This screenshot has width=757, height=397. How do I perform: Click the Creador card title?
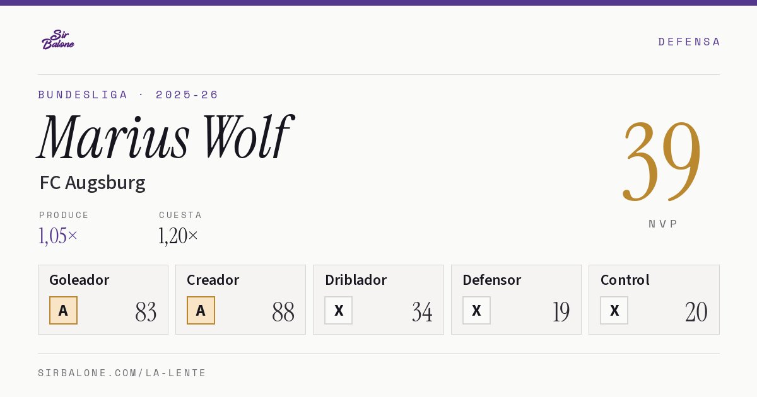213,280
